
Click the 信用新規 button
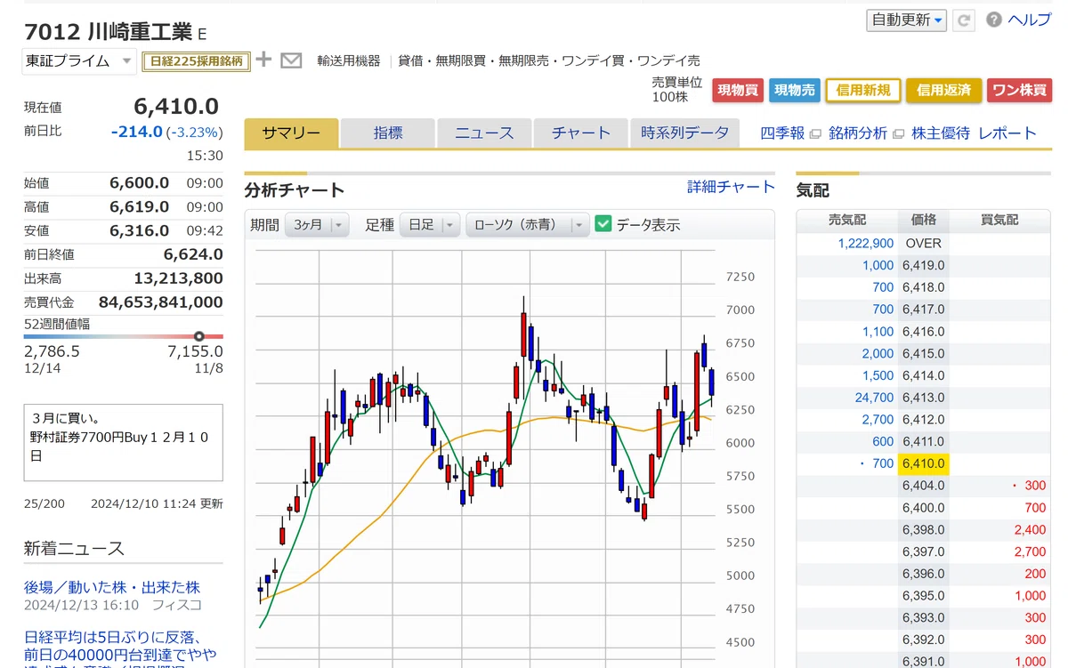coord(863,91)
